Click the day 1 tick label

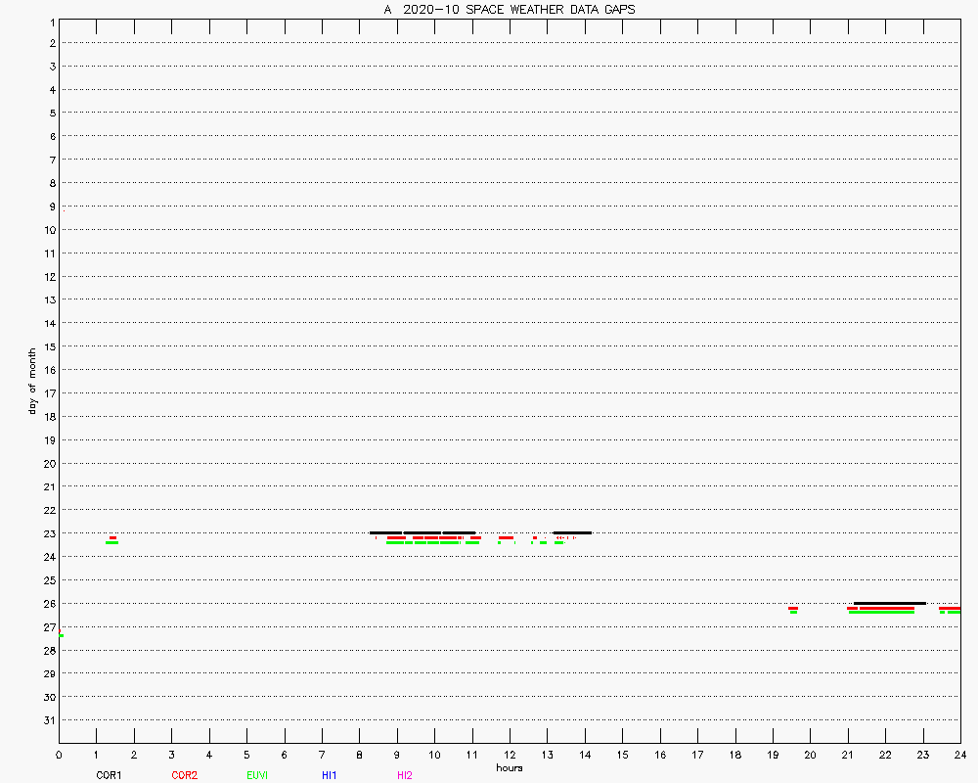[x=51, y=21]
